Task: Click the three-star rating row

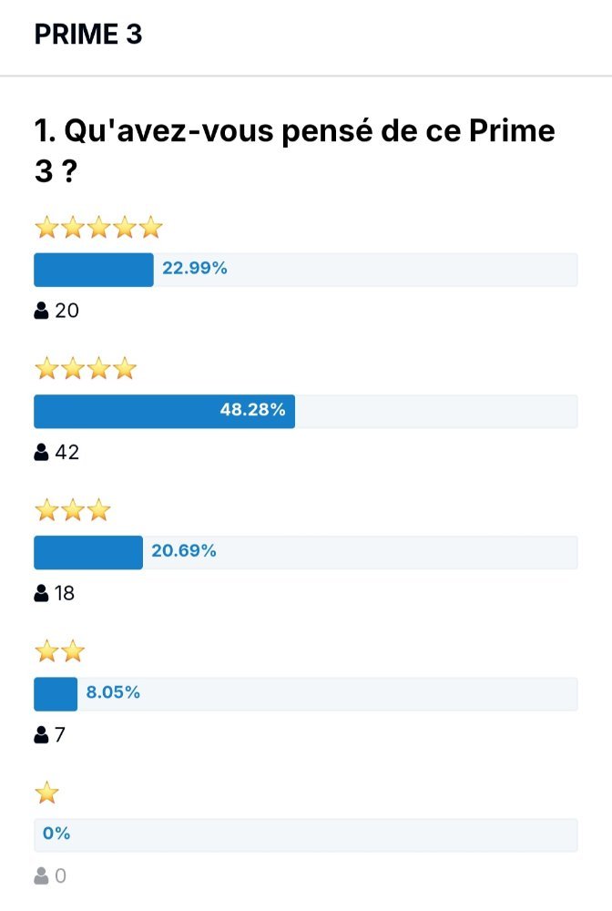Action: pyautogui.click(x=73, y=510)
